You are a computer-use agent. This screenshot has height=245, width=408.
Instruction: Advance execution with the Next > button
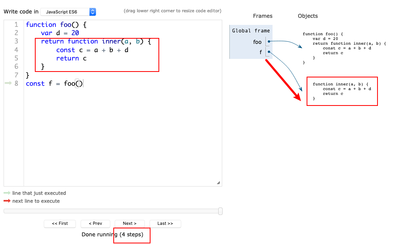[130, 224]
